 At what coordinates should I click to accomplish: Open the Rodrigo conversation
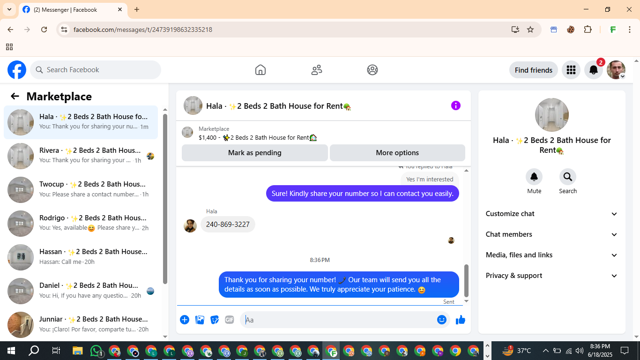81,224
